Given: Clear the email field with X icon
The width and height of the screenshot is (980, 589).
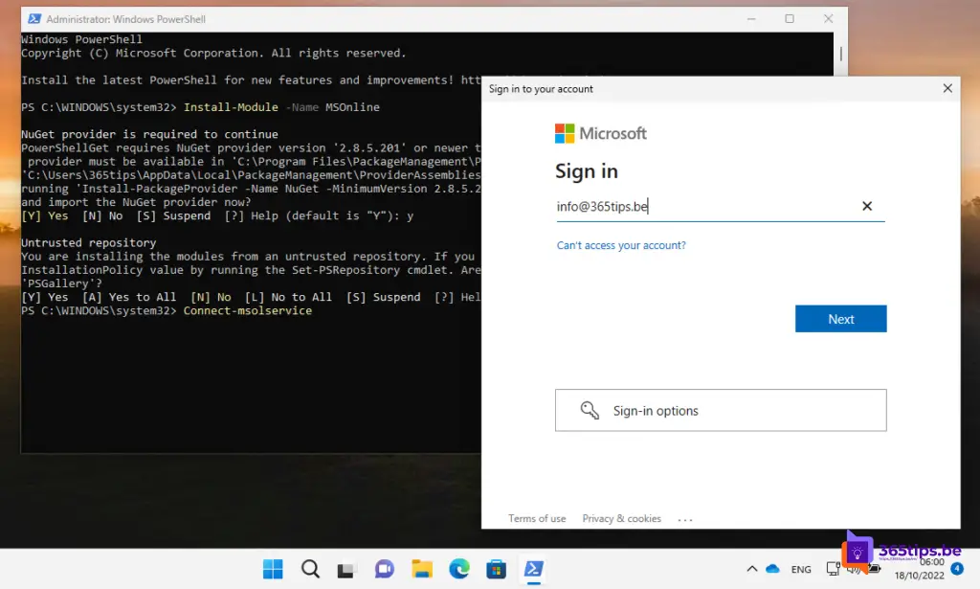Looking at the screenshot, I should pyautogui.click(x=867, y=206).
